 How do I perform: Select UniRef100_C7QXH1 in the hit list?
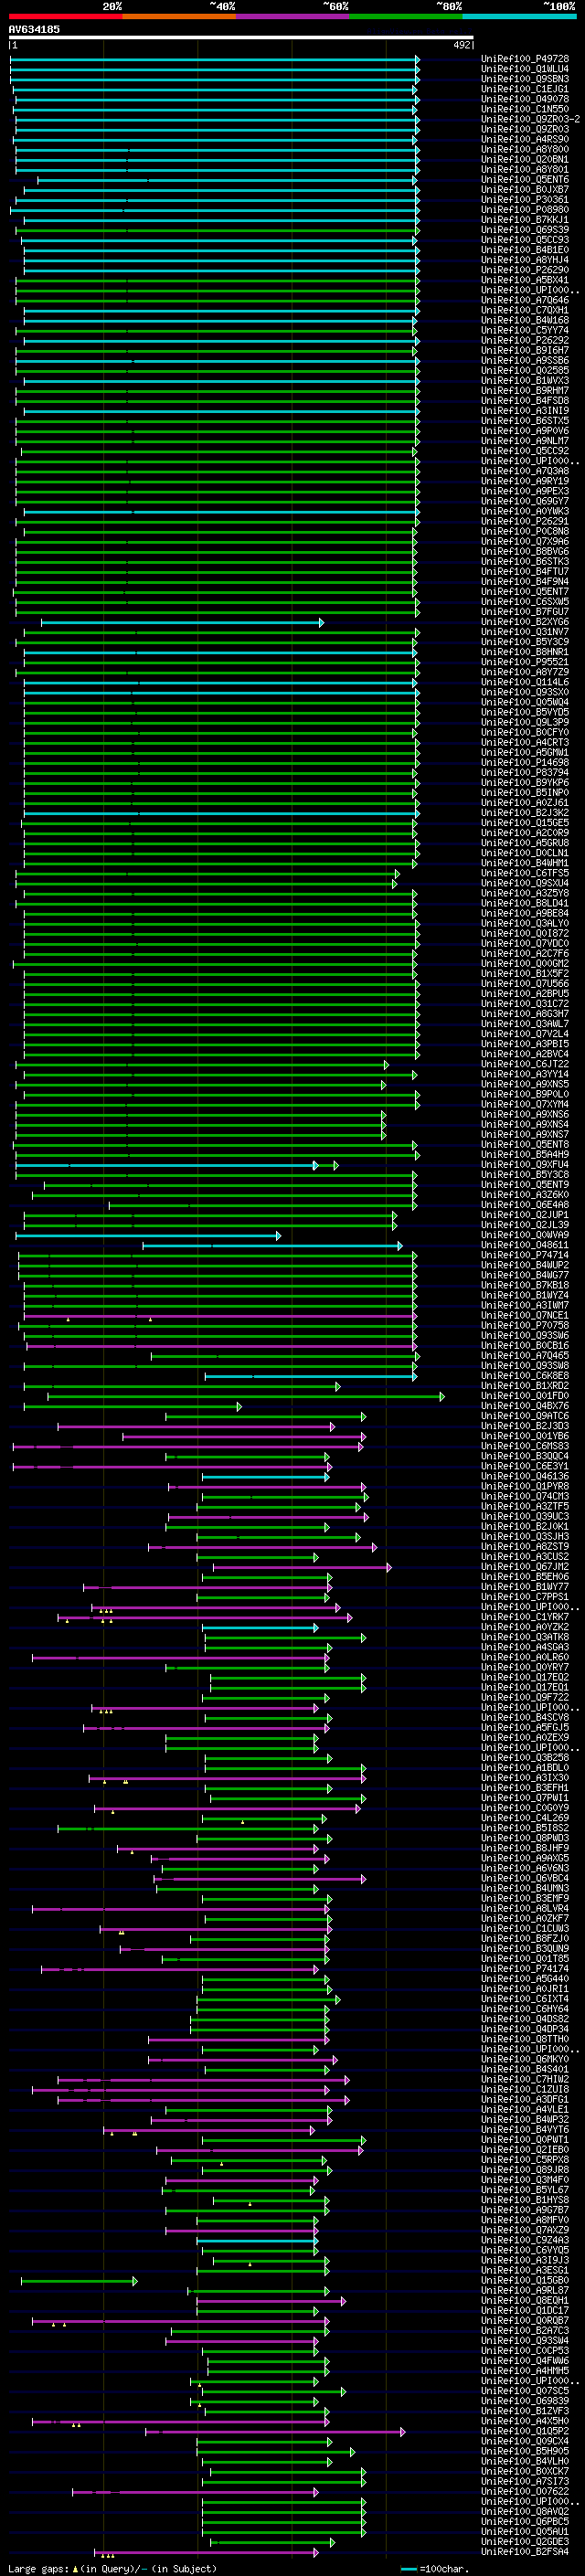click(x=525, y=310)
